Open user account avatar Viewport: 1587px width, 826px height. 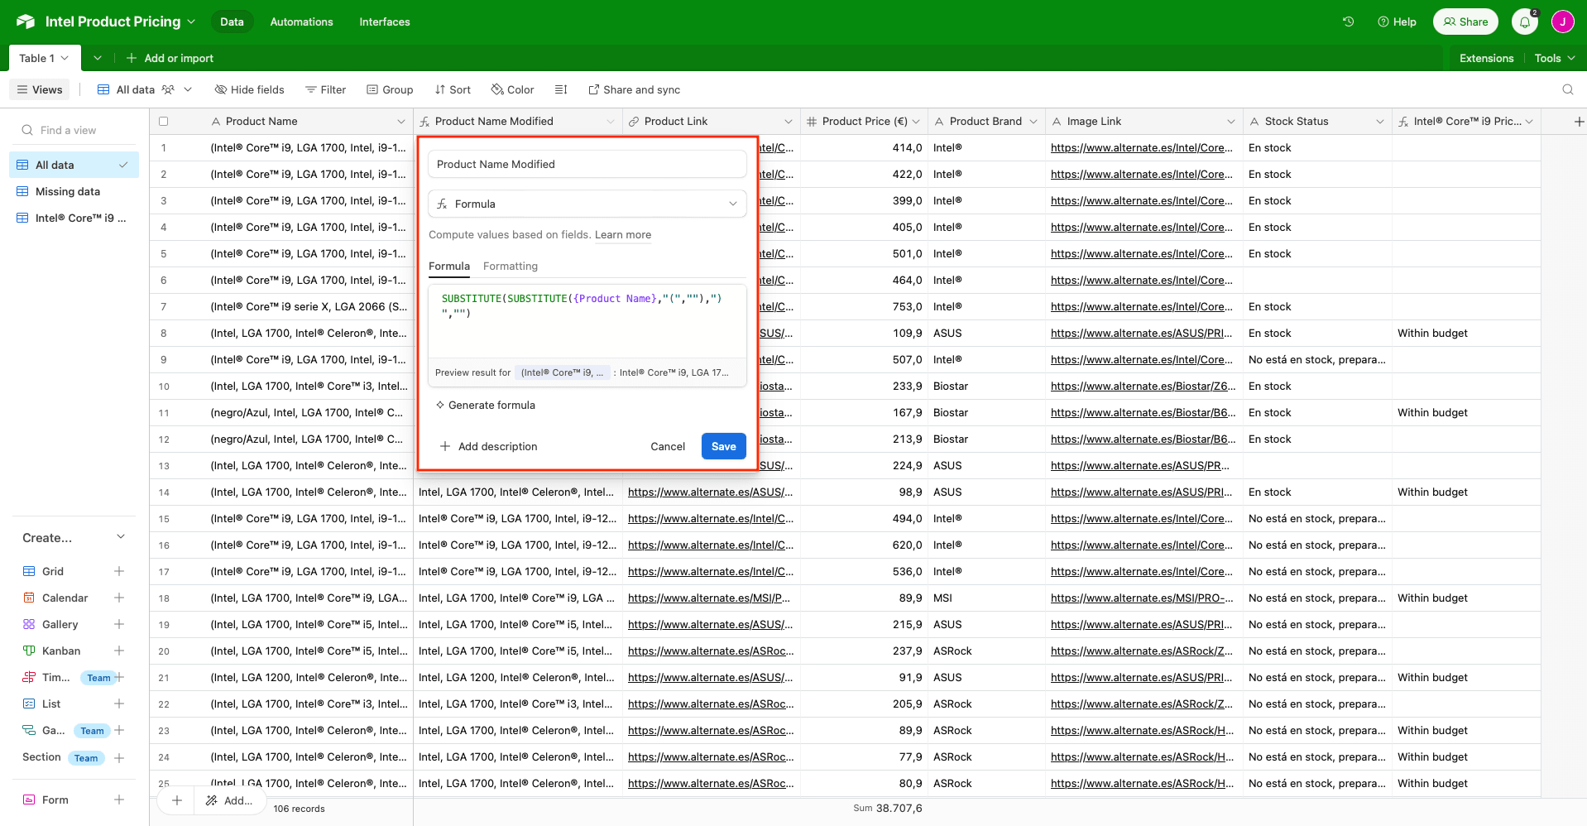[1562, 22]
